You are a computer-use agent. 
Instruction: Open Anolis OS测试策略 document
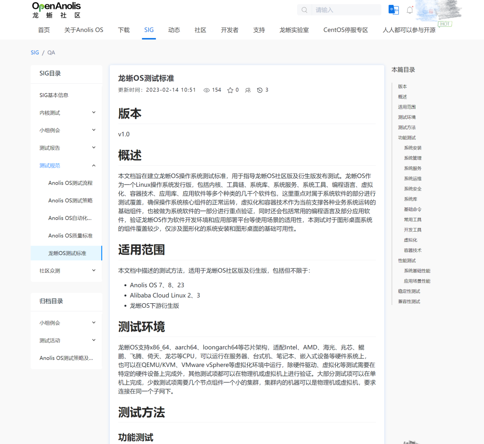70,201
